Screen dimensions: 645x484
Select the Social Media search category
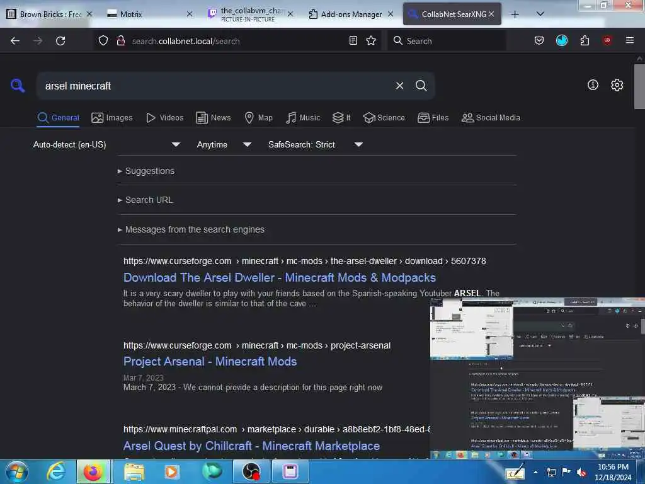[x=491, y=118]
